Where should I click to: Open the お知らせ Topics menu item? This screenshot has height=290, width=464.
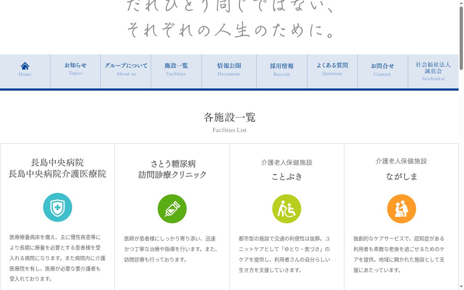[75, 71]
